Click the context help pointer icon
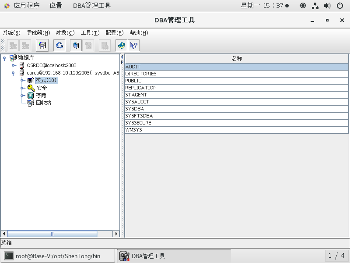The height and width of the screenshot is (263, 350). pos(133,45)
